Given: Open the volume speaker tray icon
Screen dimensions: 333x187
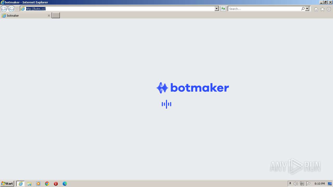Looking at the screenshot, I should [x=296, y=184].
